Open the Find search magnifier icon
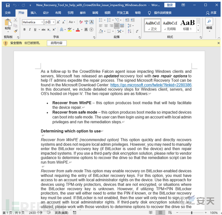222x215 pixels. [x=209, y=22]
